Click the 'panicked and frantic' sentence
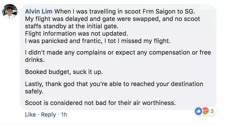Screen dimensions: 228x125 point(98,41)
